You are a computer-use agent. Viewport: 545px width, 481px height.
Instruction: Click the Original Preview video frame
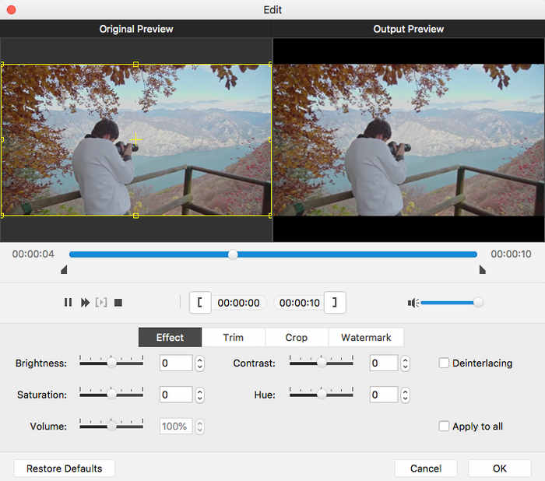(136, 140)
